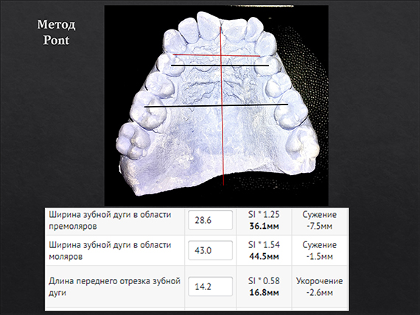The image size is (420, 315).
Task: Click the 'SI * 1.25' formula text
Action: click(264, 214)
